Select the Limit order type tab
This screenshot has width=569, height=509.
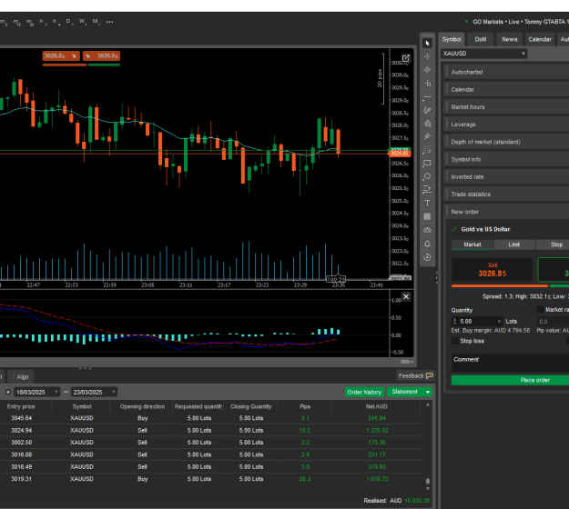point(513,245)
